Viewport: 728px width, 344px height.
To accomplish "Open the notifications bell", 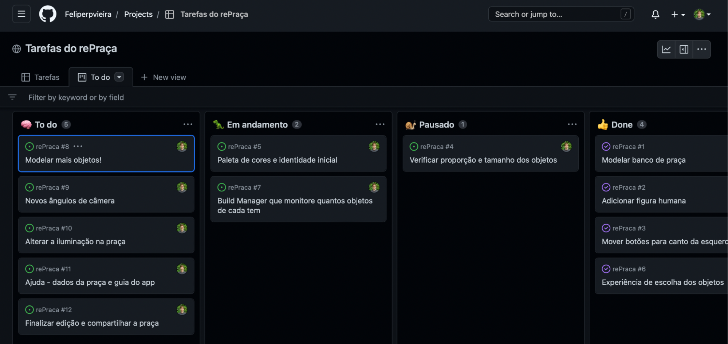I will (655, 14).
